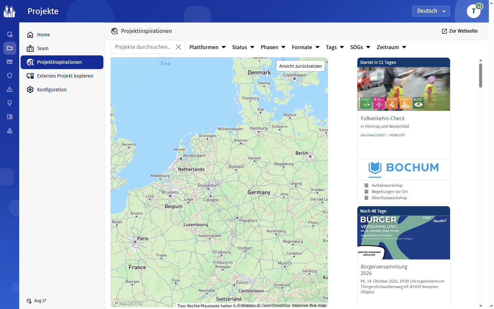Click the copy icon beside Externes Projekt kopieren
This screenshot has width=494, height=309.
[x=30, y=76]
